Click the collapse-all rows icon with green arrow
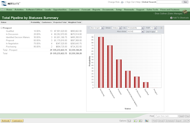190x123 pixels. tap(135, 121)
